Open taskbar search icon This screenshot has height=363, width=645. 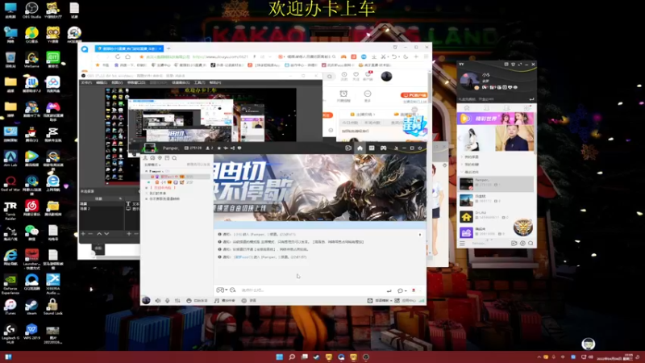coord(292,357)
